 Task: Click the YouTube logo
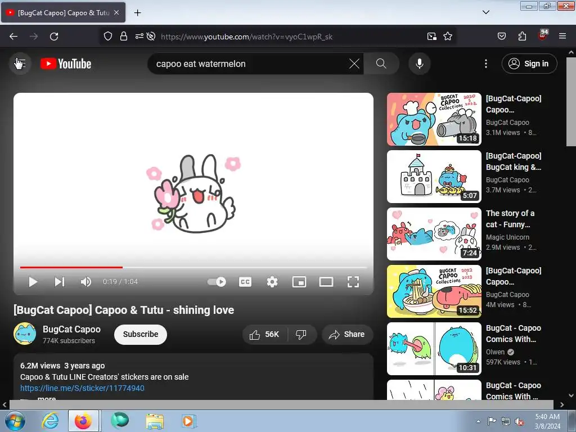point(66,64)
